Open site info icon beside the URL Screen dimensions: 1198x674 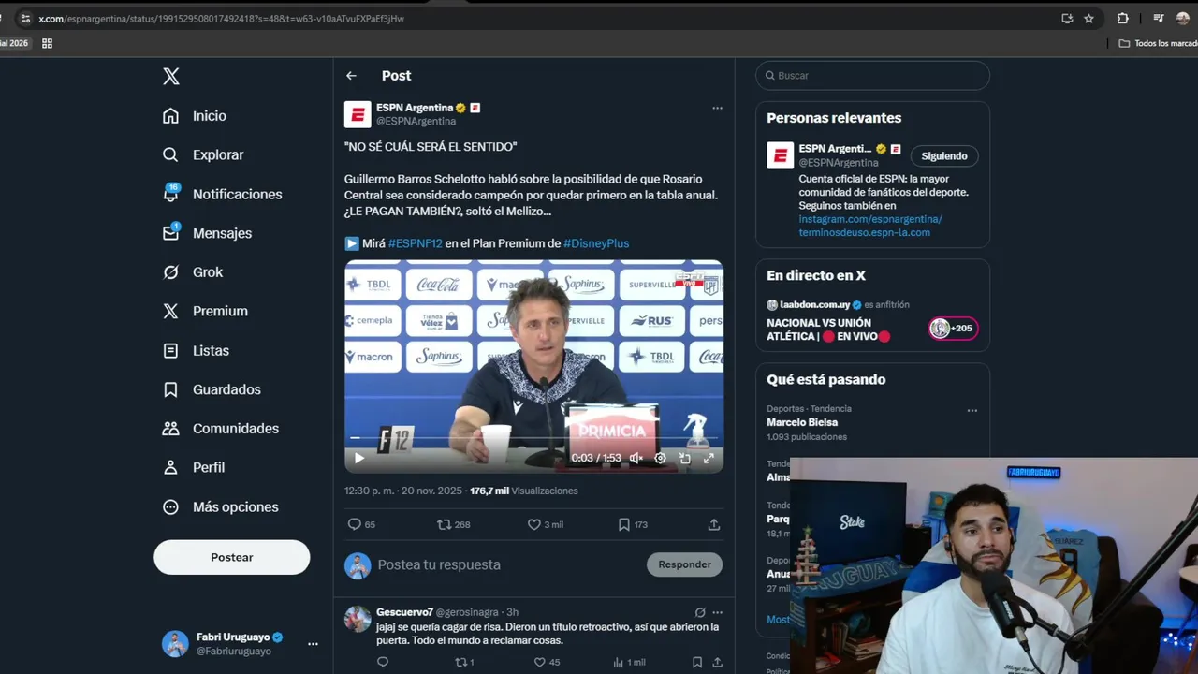pyautogui.click(x=25, y=18)
